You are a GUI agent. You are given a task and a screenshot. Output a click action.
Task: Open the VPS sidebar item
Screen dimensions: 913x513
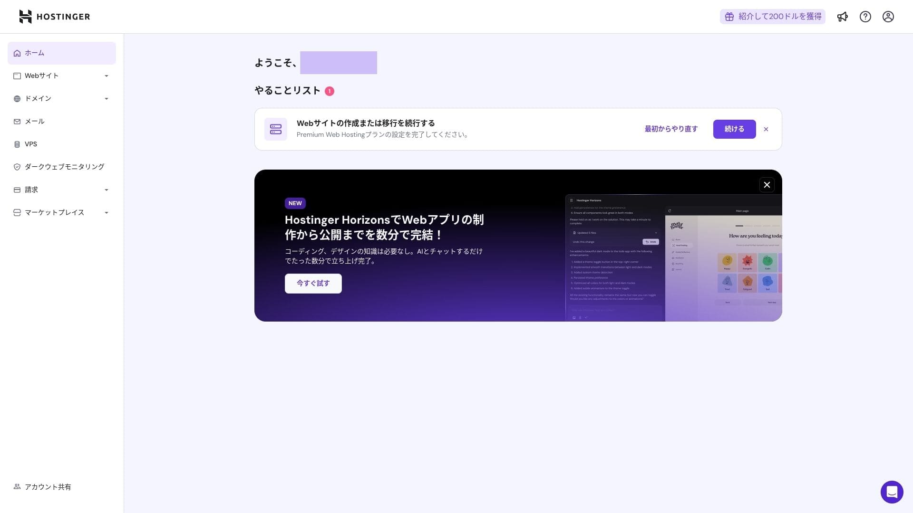pos(62,144)
